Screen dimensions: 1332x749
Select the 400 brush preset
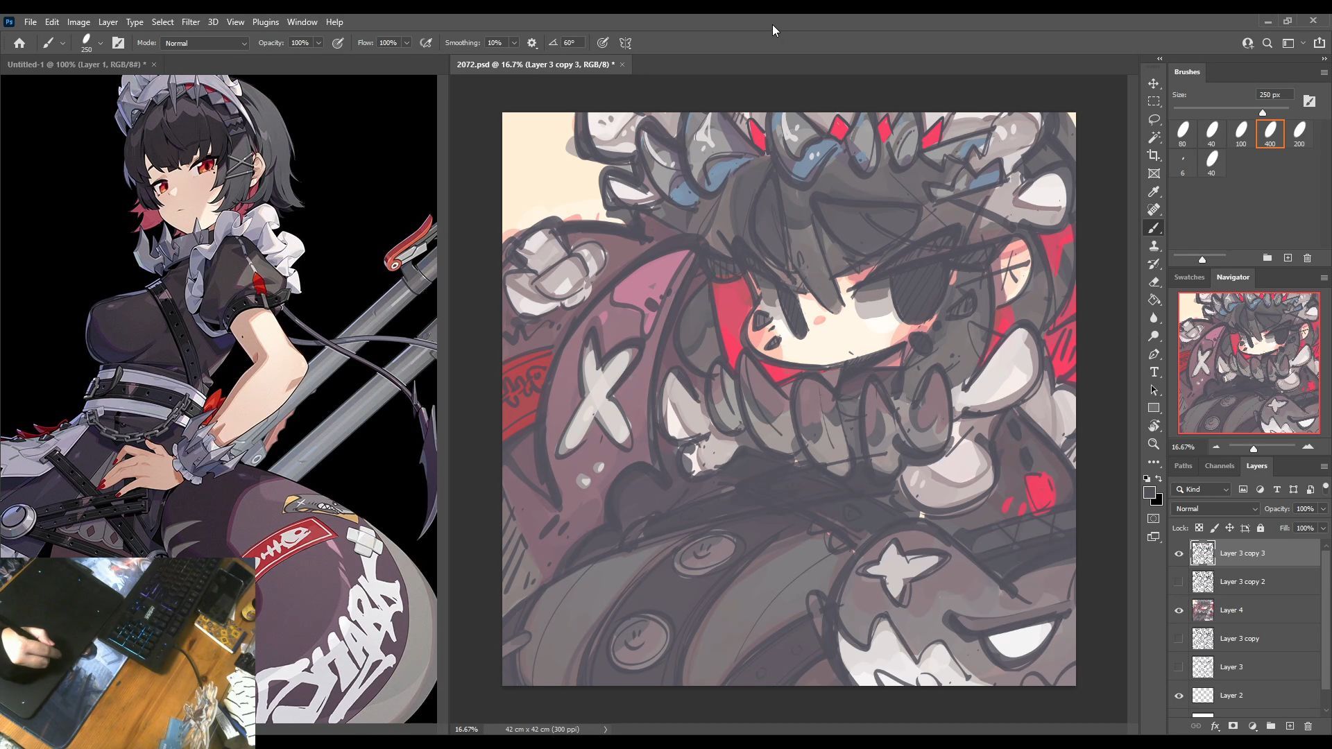click(1270, 134)
